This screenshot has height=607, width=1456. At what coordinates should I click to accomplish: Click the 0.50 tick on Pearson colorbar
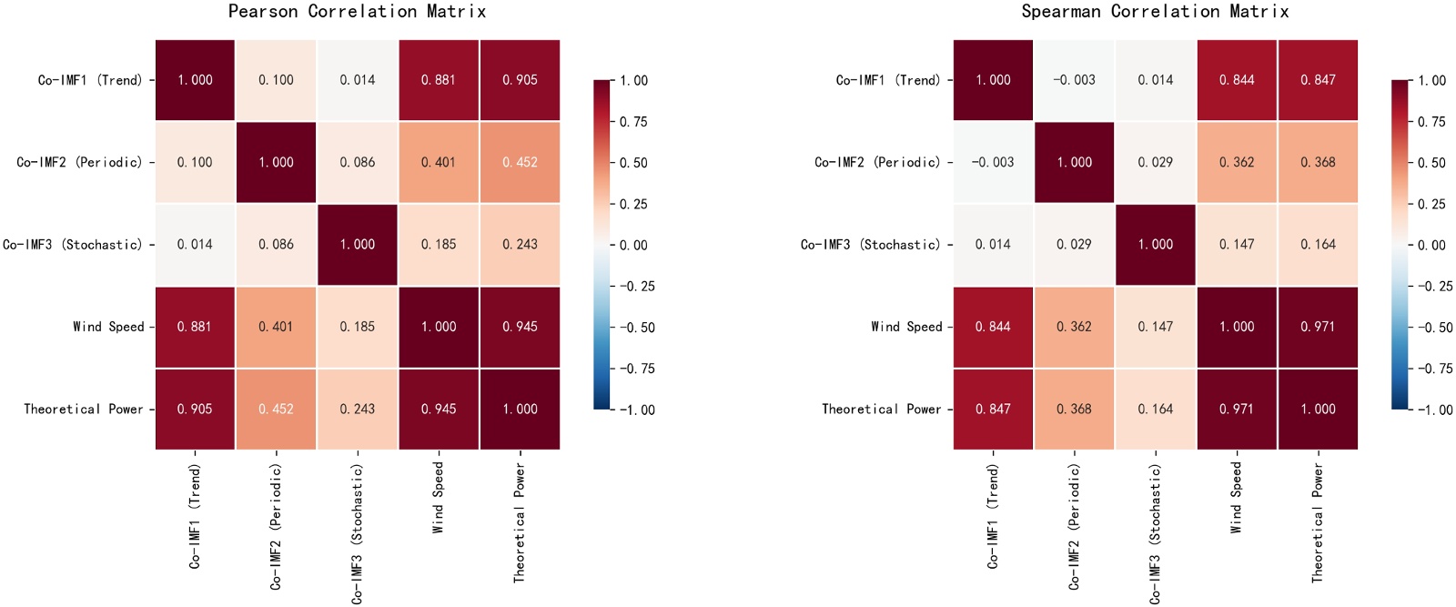(633, 163)
